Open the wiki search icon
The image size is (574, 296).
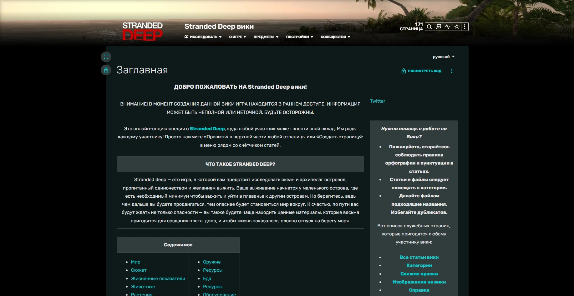pyautogui.click(x=429, y=27)
